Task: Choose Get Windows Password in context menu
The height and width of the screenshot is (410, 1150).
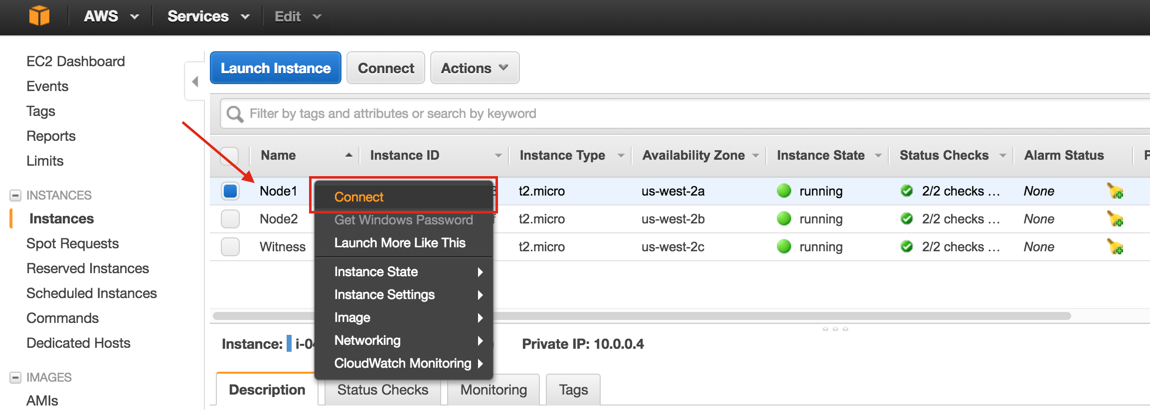Action: (404, 220)
